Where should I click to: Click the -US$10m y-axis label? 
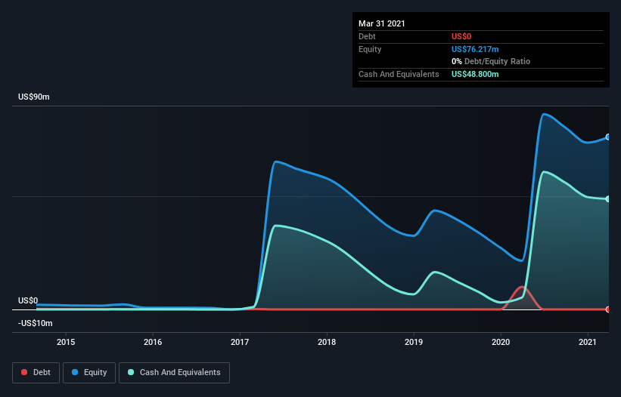click(36, 323)
